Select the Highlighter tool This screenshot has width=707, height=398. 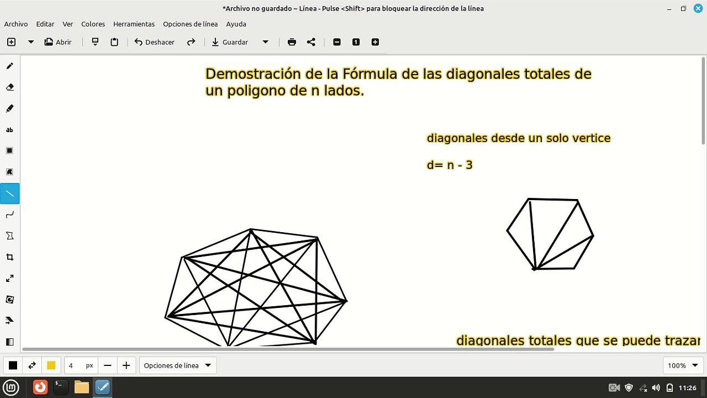(9, 109)
